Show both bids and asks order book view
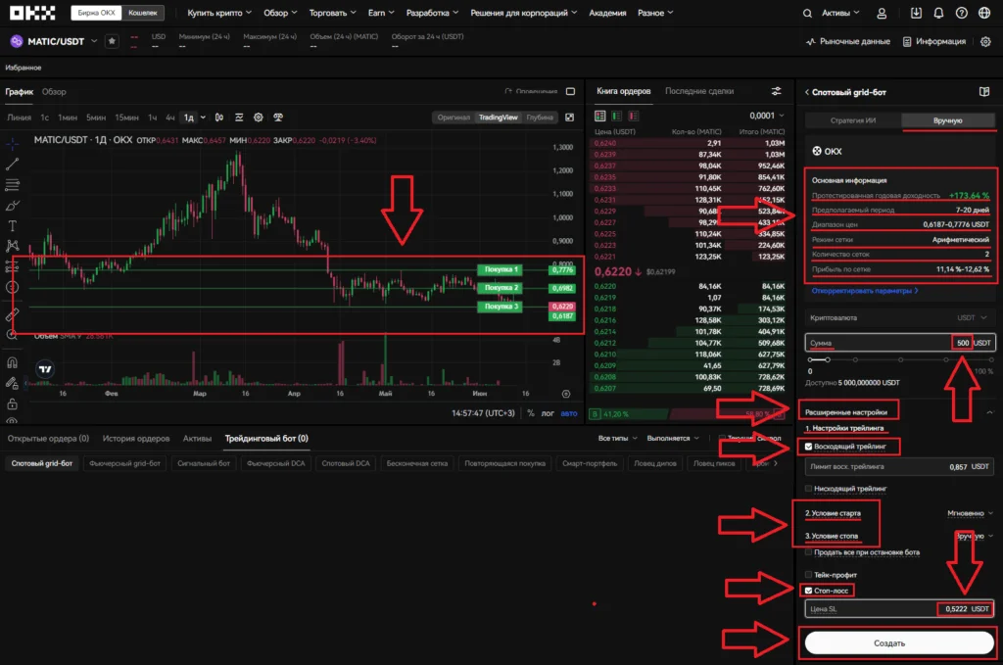Viewport: 1003px width, 665px height. pyautogui.click(x=600, y=116)
